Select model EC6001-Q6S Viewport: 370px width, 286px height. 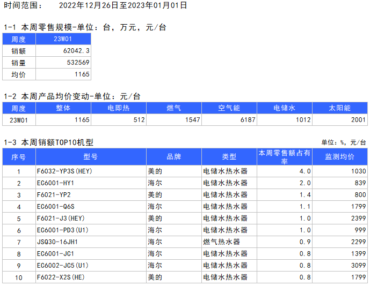pyautogui.click(x=55, y=206)
